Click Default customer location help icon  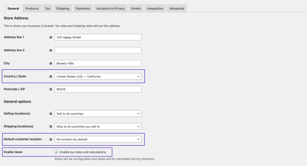51,140
